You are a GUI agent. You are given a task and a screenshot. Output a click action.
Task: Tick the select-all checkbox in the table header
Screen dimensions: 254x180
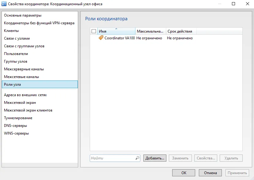click(94, 31)
